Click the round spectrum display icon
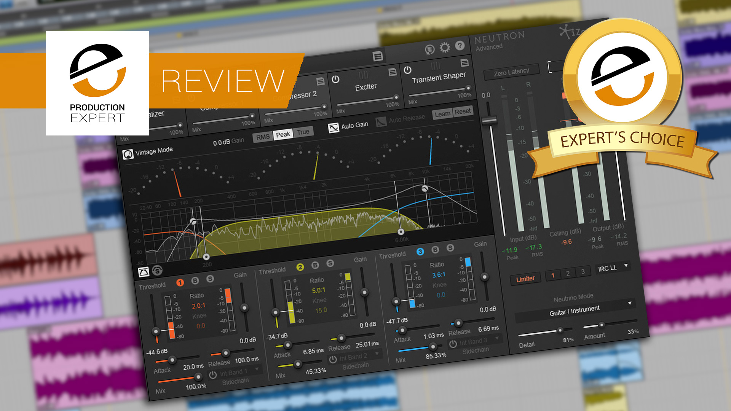This screenshot has width=731, height=411. (x=157, y=270)
